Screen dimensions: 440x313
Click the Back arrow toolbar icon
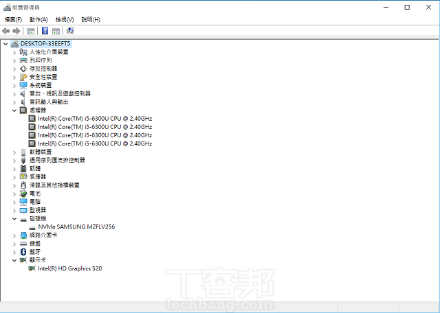click(6, 31)
